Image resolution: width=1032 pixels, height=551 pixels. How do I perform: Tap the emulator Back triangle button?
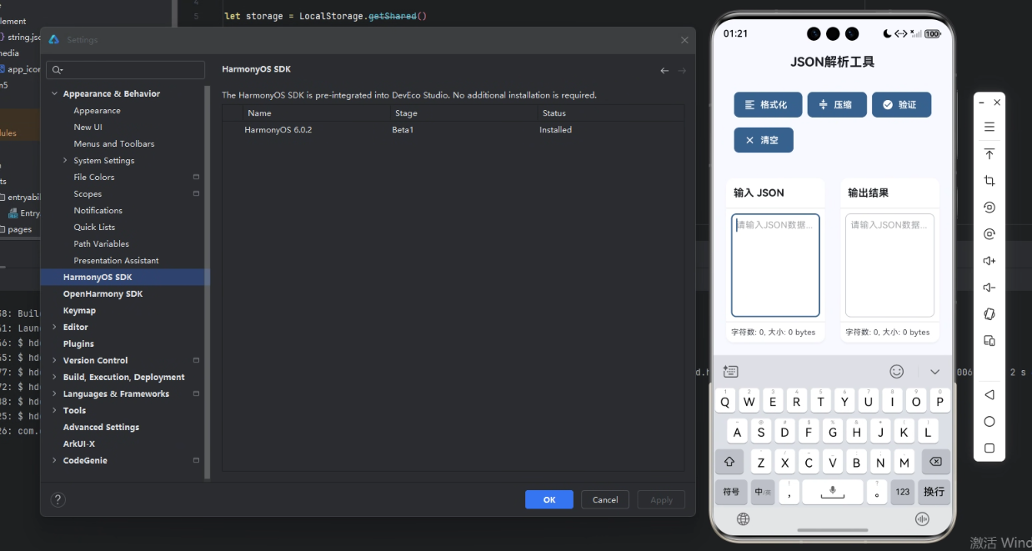click(x=989, y=394)
